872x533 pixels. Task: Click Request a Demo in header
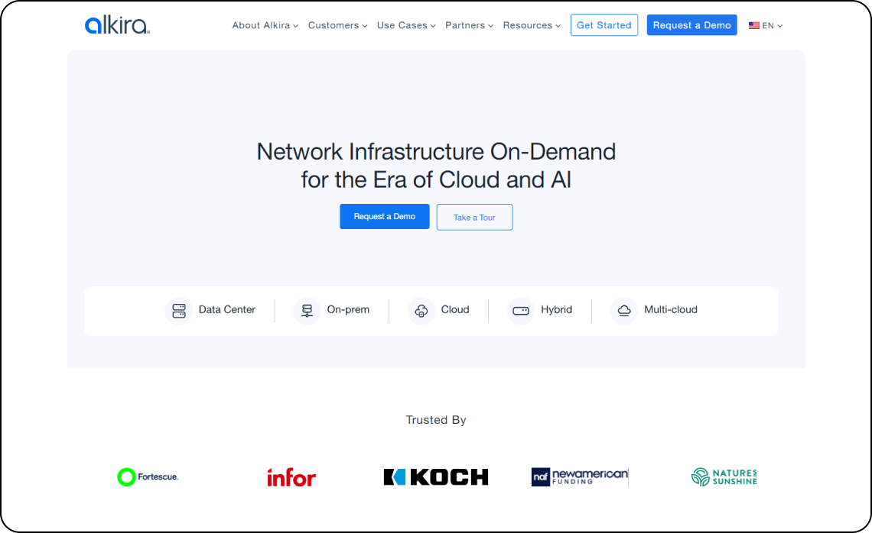coord(691,25)
